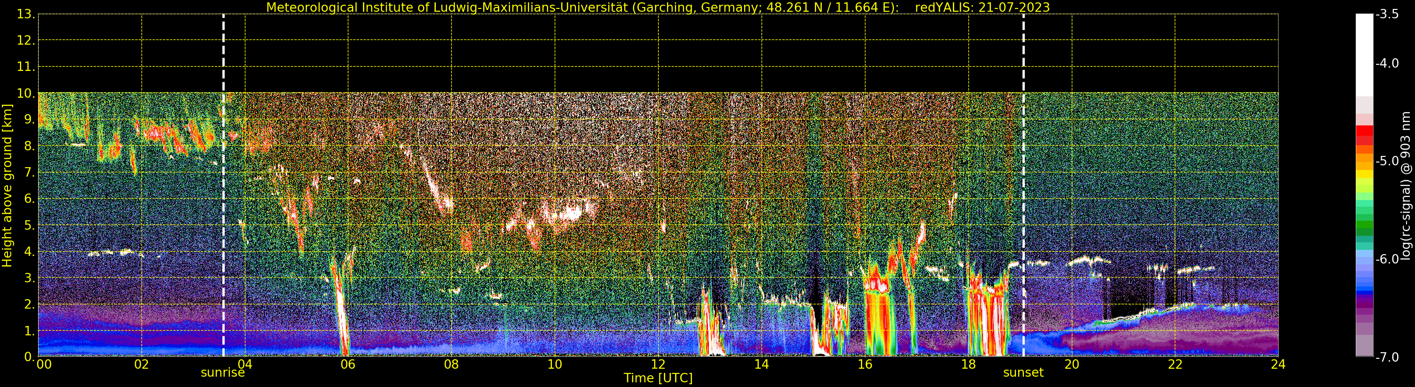Viewport: 1415px width, 387px height.
Task: Click the '11.' height axis tick label
Action: (x=26, y=67)
